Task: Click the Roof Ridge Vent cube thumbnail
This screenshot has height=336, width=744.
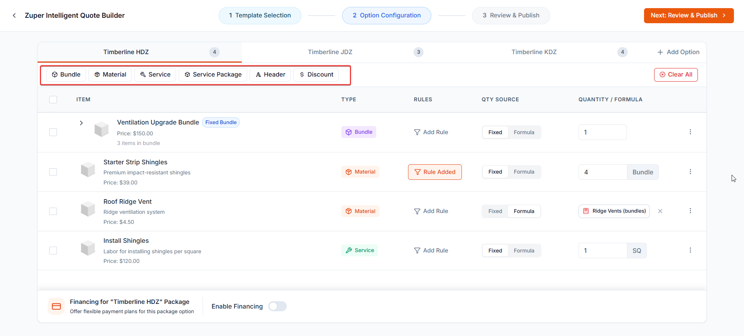Action: point(88,209)
